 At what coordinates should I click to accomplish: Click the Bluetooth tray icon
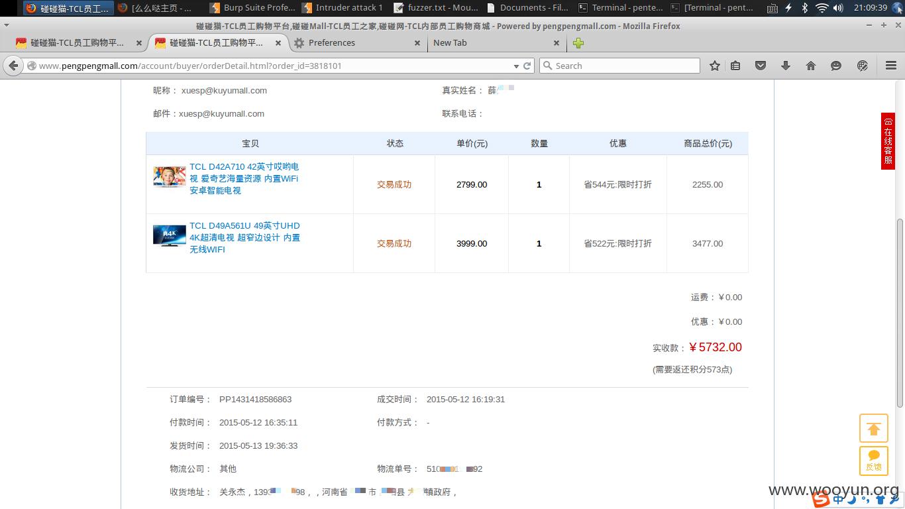[805, 8]
